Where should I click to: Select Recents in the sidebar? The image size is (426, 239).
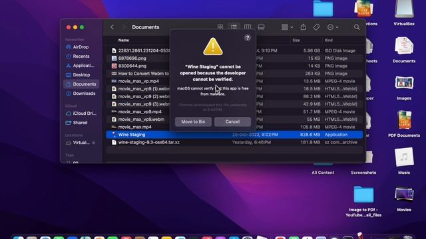coord(81,56)
